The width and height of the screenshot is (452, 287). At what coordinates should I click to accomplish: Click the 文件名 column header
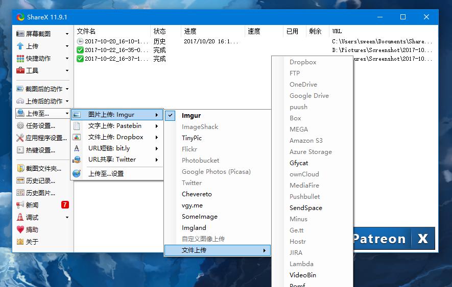pos(86,31)
